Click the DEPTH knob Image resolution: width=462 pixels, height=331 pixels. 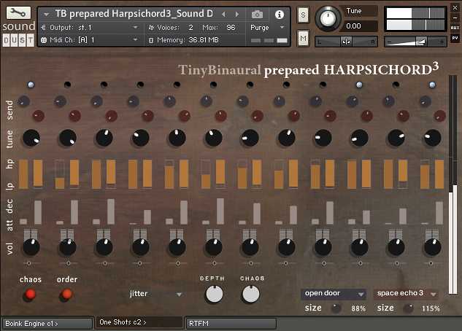click(x=214, y=294)
